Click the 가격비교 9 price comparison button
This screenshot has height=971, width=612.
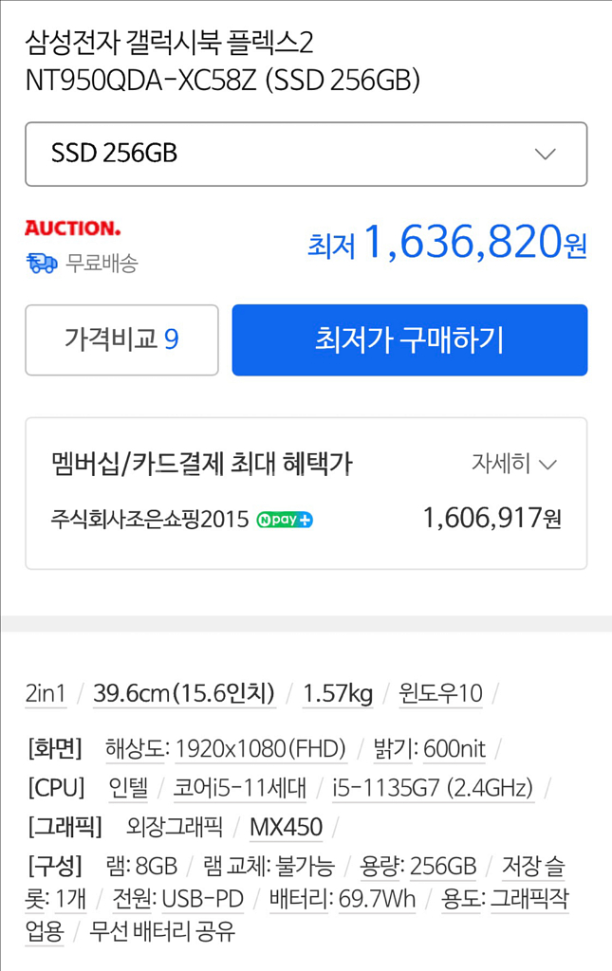point(121,339)
